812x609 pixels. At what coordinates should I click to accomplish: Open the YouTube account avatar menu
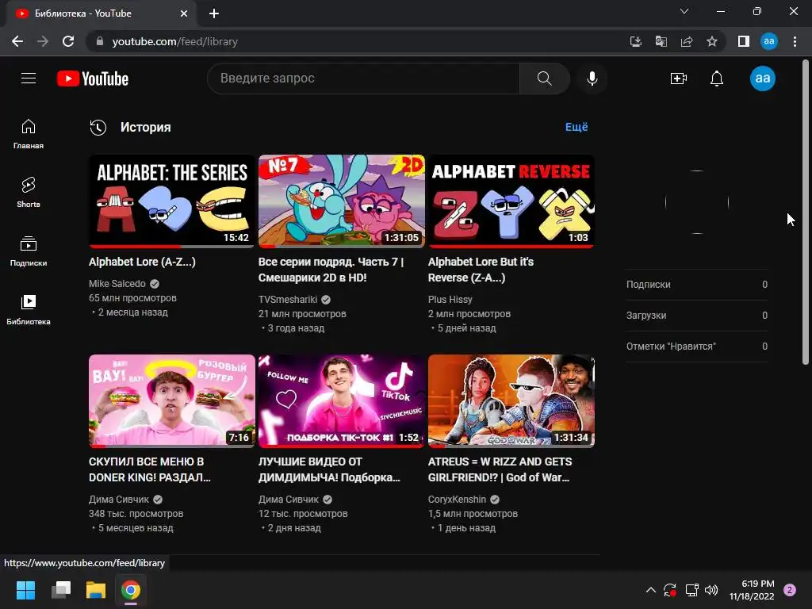[763, 79]
